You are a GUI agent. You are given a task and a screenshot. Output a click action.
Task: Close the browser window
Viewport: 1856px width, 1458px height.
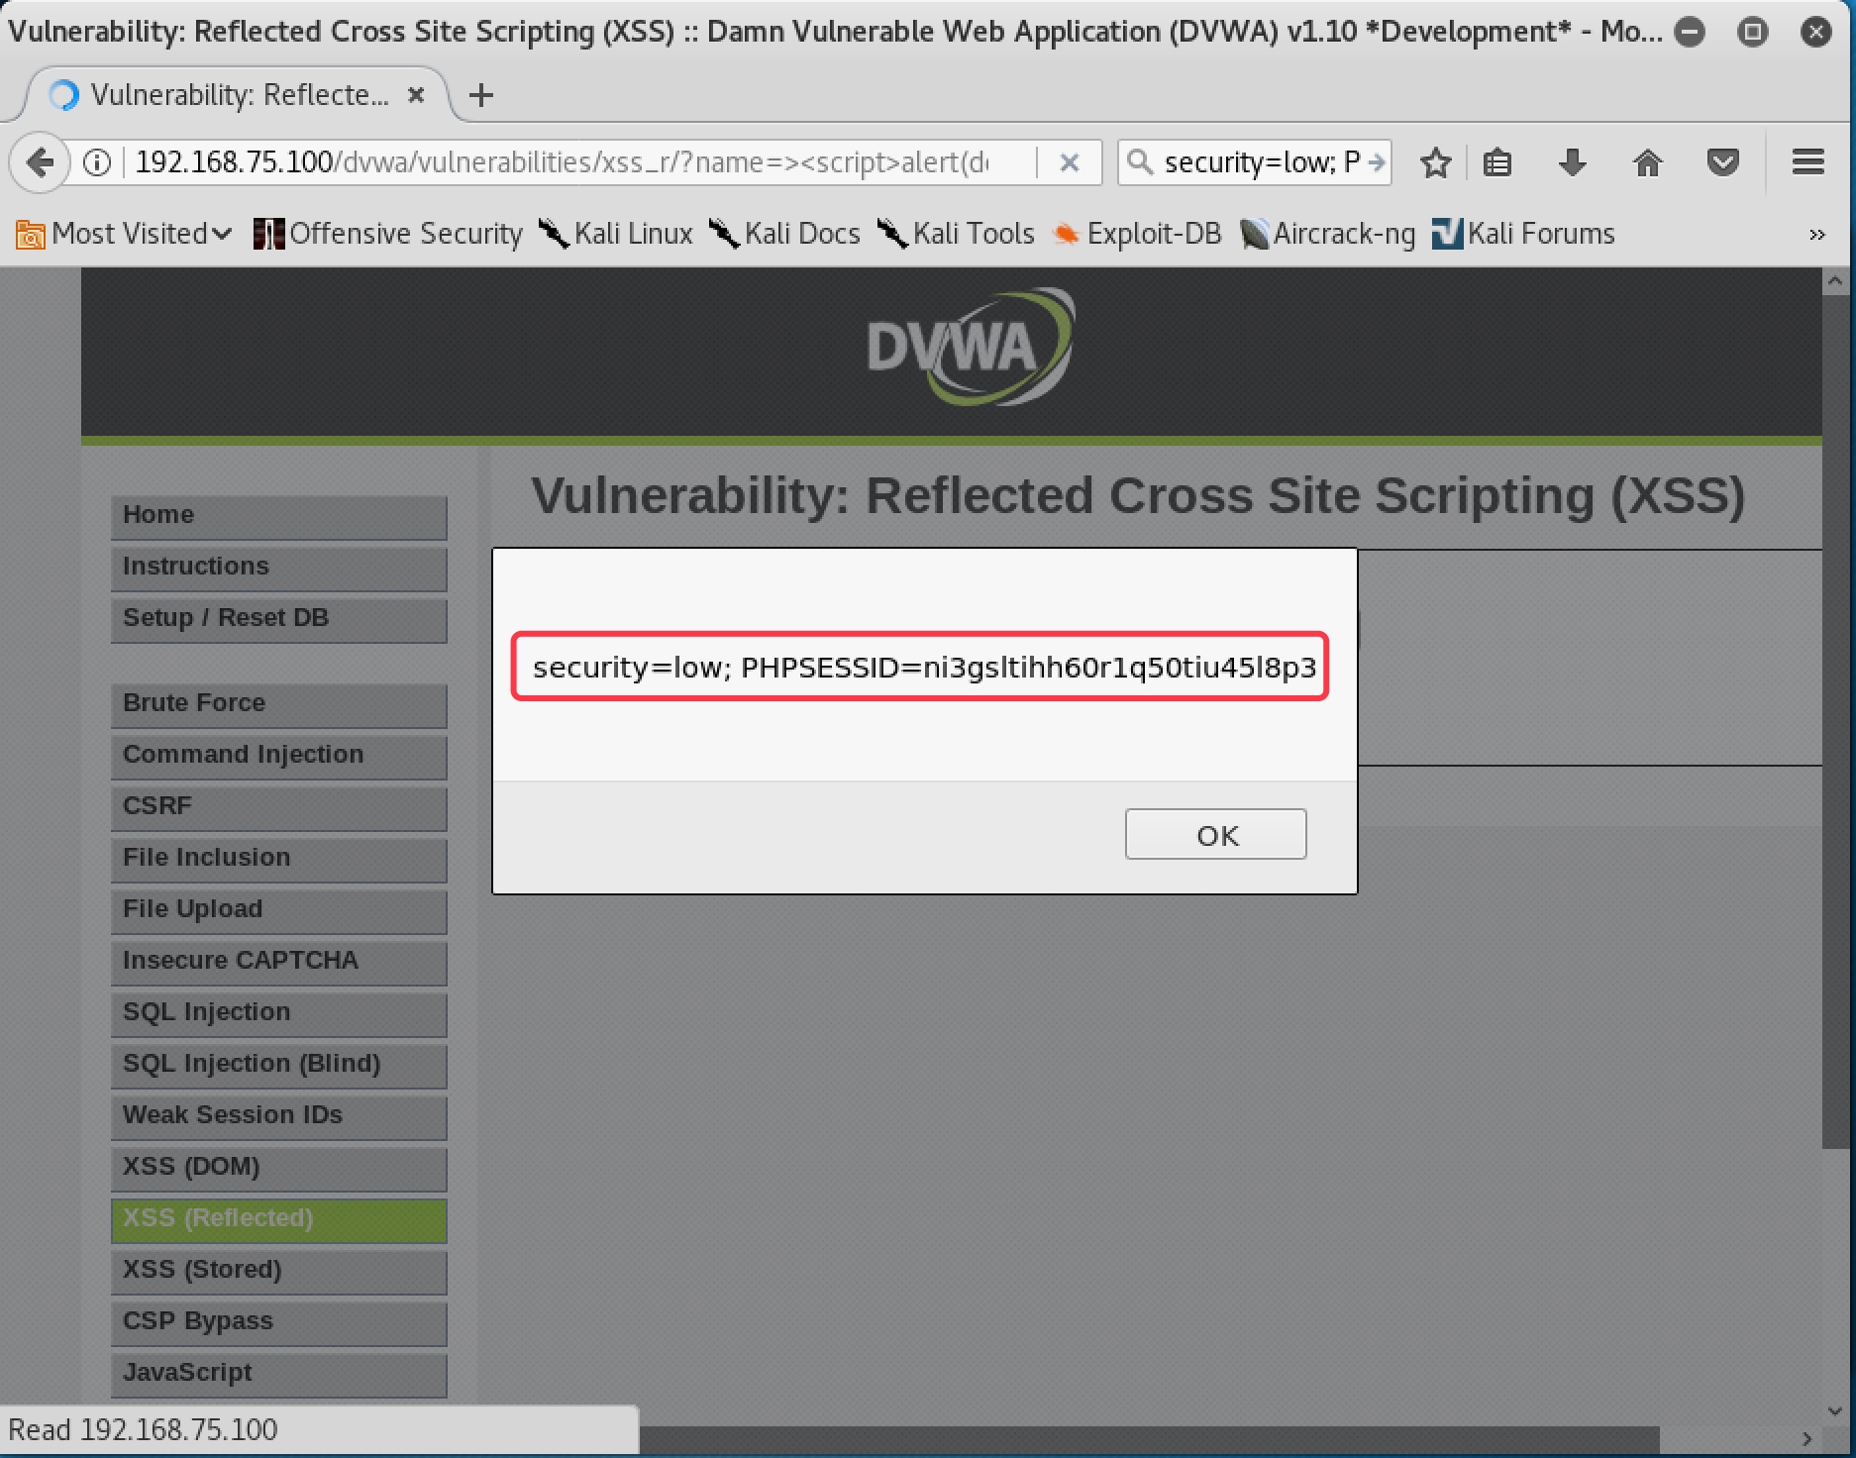[x=1815, y=32]
